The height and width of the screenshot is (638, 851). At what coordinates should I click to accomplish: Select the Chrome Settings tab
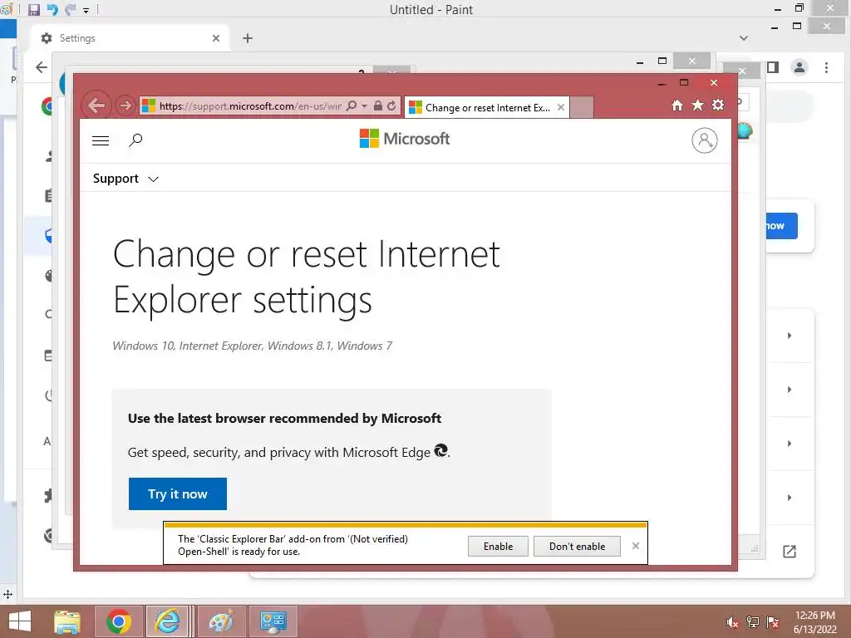click(x=130, y=38)
